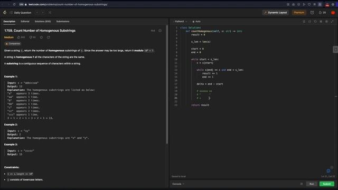Submit the solution
This screenshot has width=338, height=190.
pyautogui.click(x=327, y=184)
